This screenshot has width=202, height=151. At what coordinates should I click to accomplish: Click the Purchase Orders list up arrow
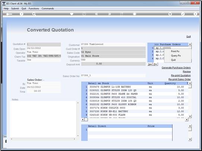point(190,45)
